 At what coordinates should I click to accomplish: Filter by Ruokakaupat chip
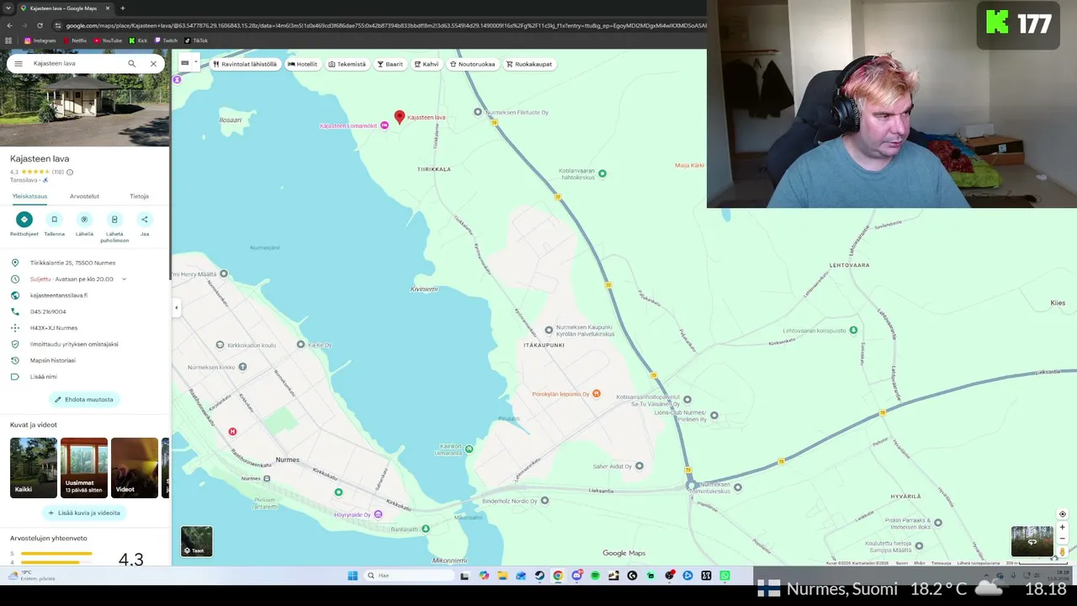(x=529, y=64)
